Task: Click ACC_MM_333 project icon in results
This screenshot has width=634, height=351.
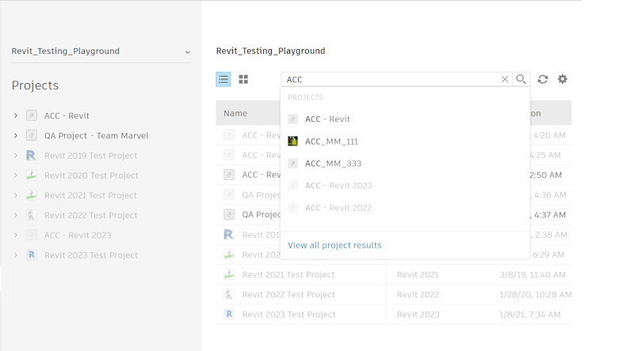Action: pyautogui.click(x=293, y=164)
